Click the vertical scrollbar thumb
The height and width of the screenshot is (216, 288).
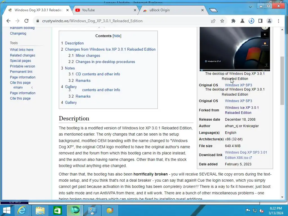coord(282,81)
